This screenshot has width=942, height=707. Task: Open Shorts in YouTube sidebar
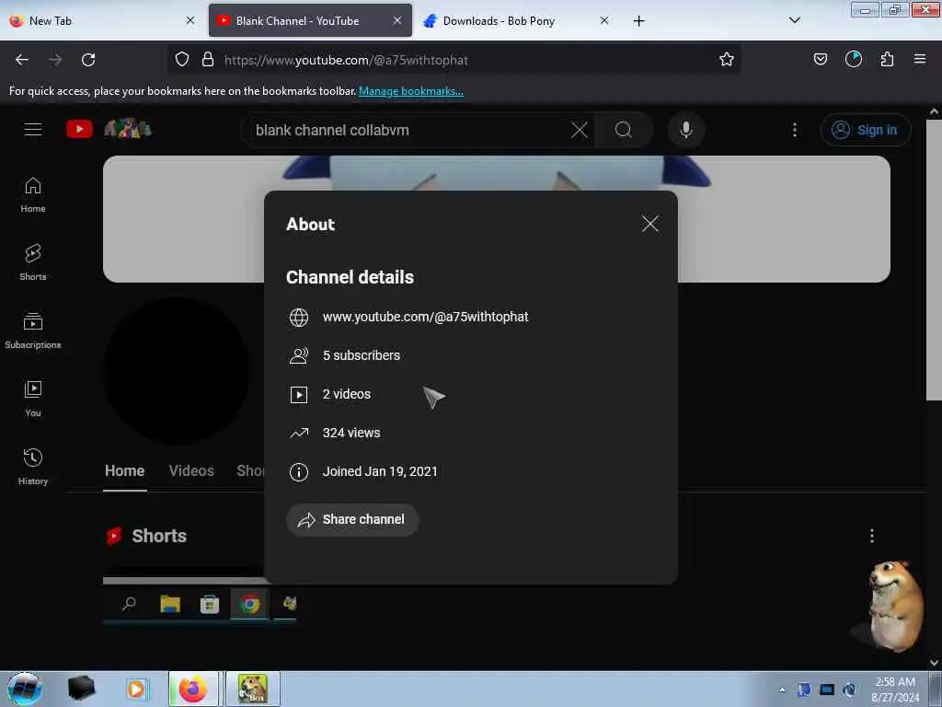pyautogui.click(x=33, y=263)
